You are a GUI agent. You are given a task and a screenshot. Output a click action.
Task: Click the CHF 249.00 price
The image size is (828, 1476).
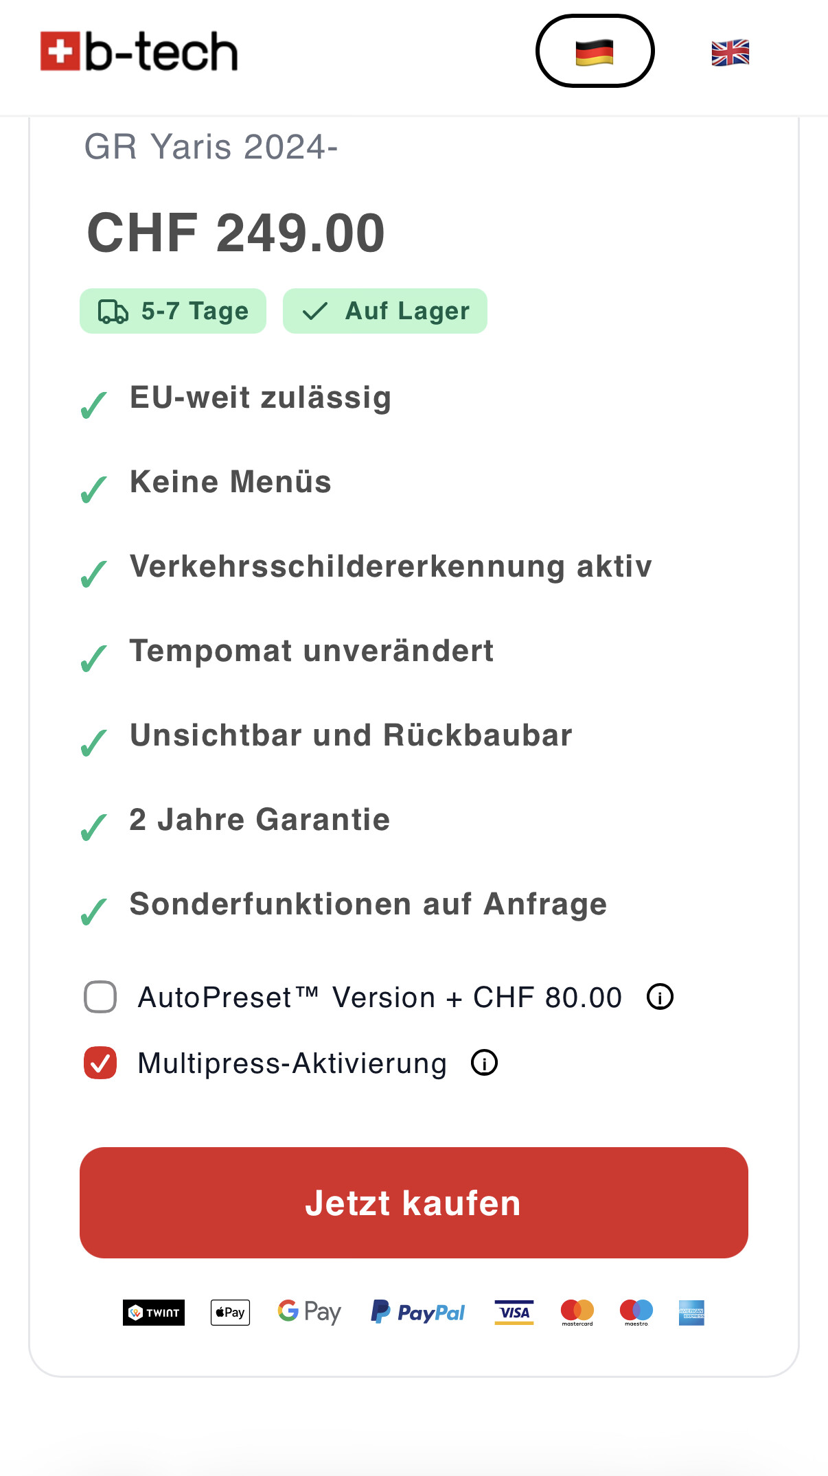tap(235, 233)
